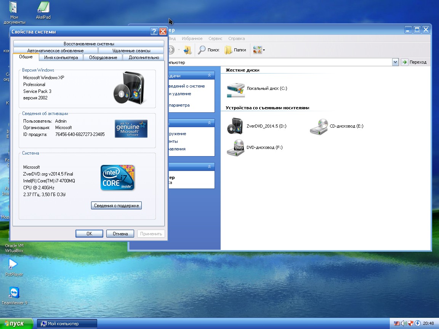
Task: Select the Local Disk (C:) drive icon
Action: point(236,89)
